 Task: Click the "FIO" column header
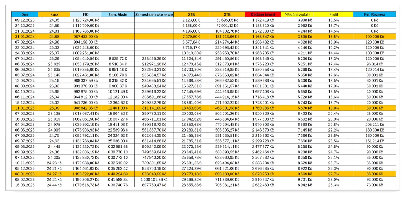click(86, 14)
